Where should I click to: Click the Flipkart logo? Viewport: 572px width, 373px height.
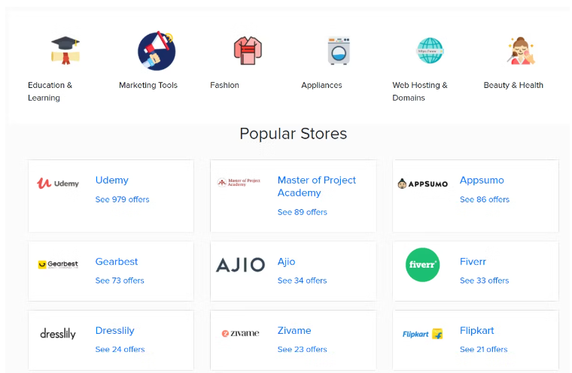coord(422,334)
